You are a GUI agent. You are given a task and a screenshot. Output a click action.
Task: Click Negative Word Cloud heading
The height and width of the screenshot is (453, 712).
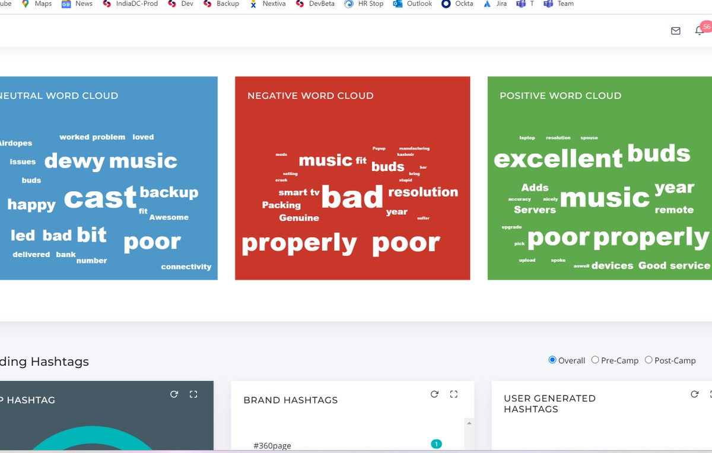point(310,96)
